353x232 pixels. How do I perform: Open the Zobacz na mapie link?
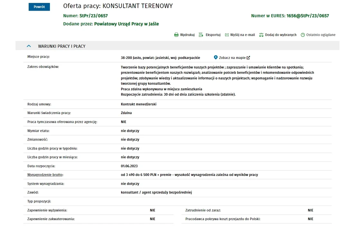tap(232, 58)
